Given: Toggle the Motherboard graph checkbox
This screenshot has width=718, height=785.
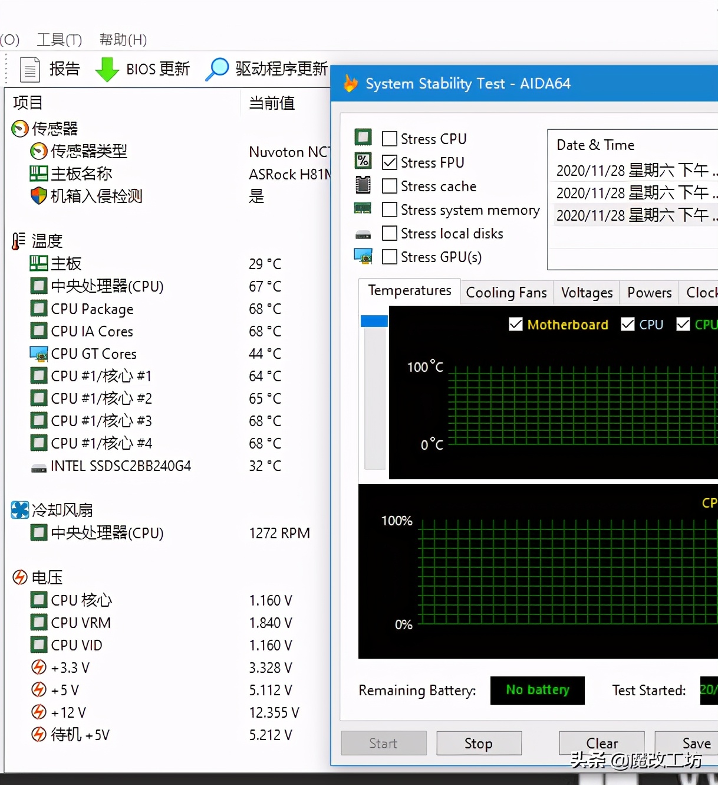Looking at the screenshot, I should [x=516, y=325].
